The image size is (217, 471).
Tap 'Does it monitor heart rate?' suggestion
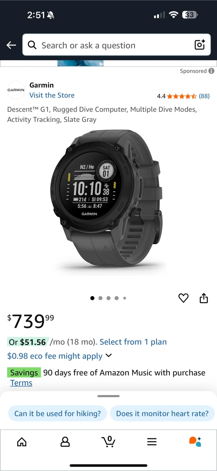(x=162, y=413)
